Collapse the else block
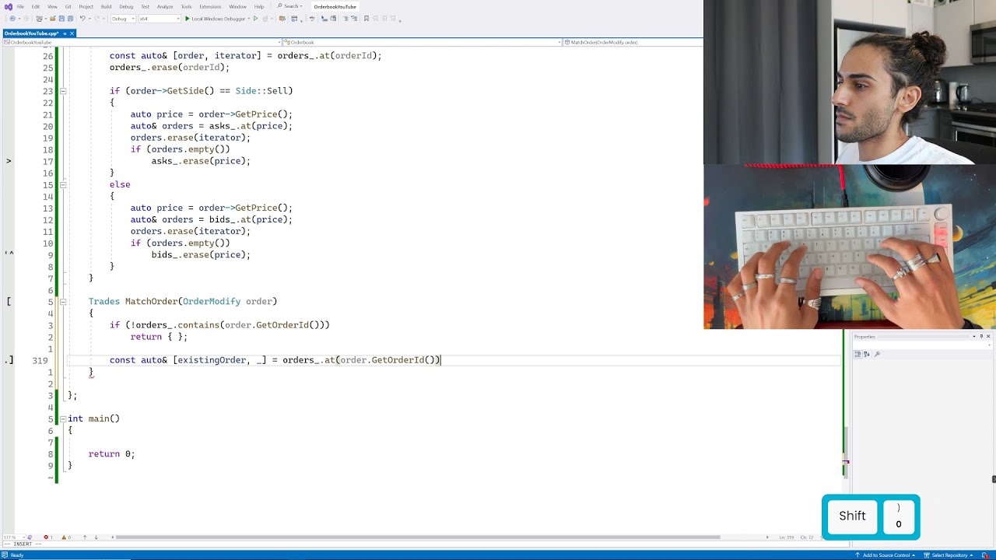Image resolution: width=996 pixels, height=560 pixels. pyautogui.click(x=63, y=184)
